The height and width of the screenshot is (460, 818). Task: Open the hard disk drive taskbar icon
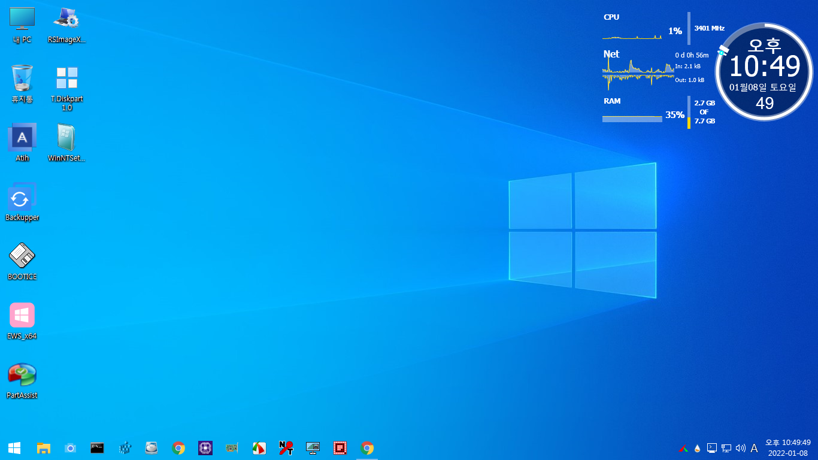pos(152,447)
